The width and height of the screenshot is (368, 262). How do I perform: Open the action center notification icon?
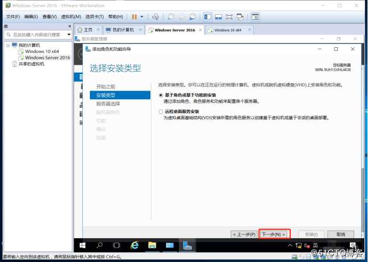353,246
